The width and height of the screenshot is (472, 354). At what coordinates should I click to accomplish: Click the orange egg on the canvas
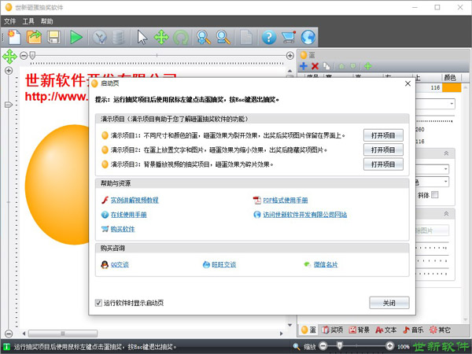coord(57,184)
